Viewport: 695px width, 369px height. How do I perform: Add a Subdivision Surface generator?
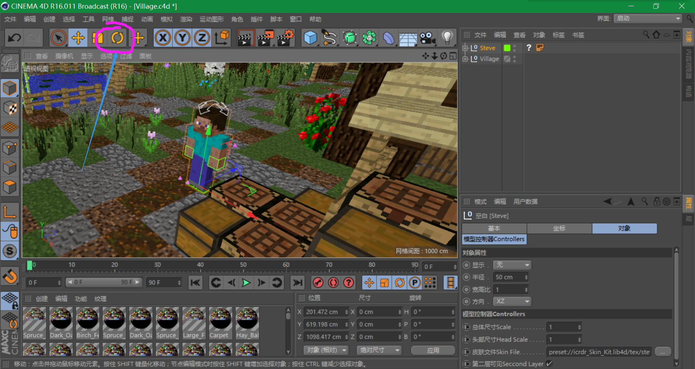pyautogui.click(x=350, y=38)
